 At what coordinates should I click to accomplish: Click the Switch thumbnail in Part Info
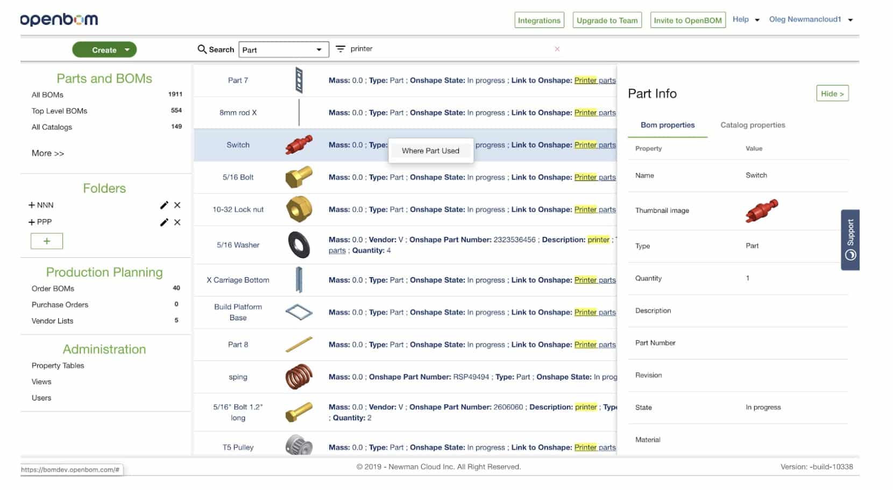(762, 210)
